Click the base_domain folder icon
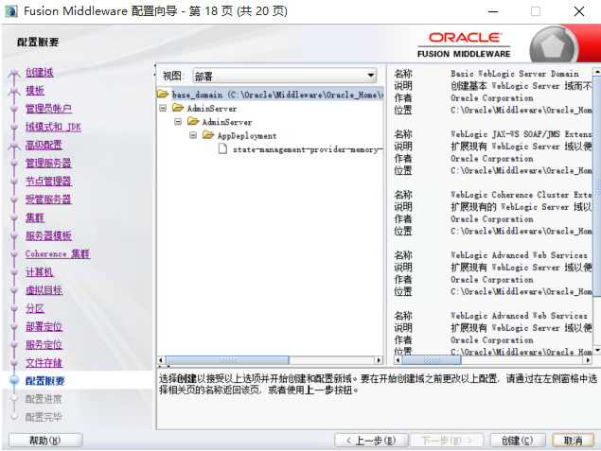This screenshot has width=601, height=451. (x=163, y=94)
